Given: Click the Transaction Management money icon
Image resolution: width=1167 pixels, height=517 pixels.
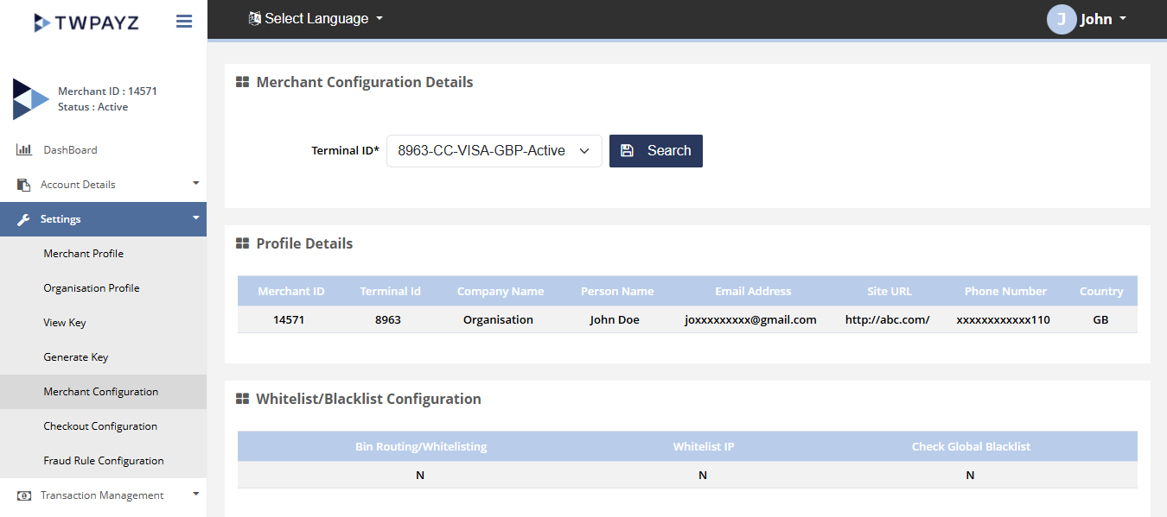Looking at the screenshot, I should click(x=24, y=495).
